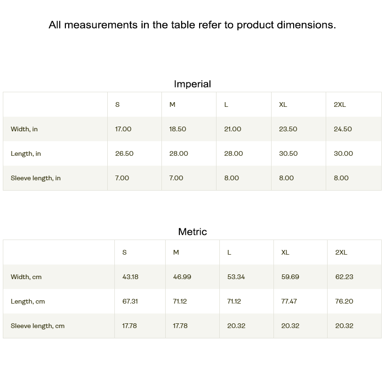Select the "Sleeve length, cm" row label

click(x=38, y=326)
